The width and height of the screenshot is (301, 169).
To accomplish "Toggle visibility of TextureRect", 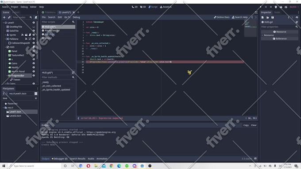I will [34, 55].
